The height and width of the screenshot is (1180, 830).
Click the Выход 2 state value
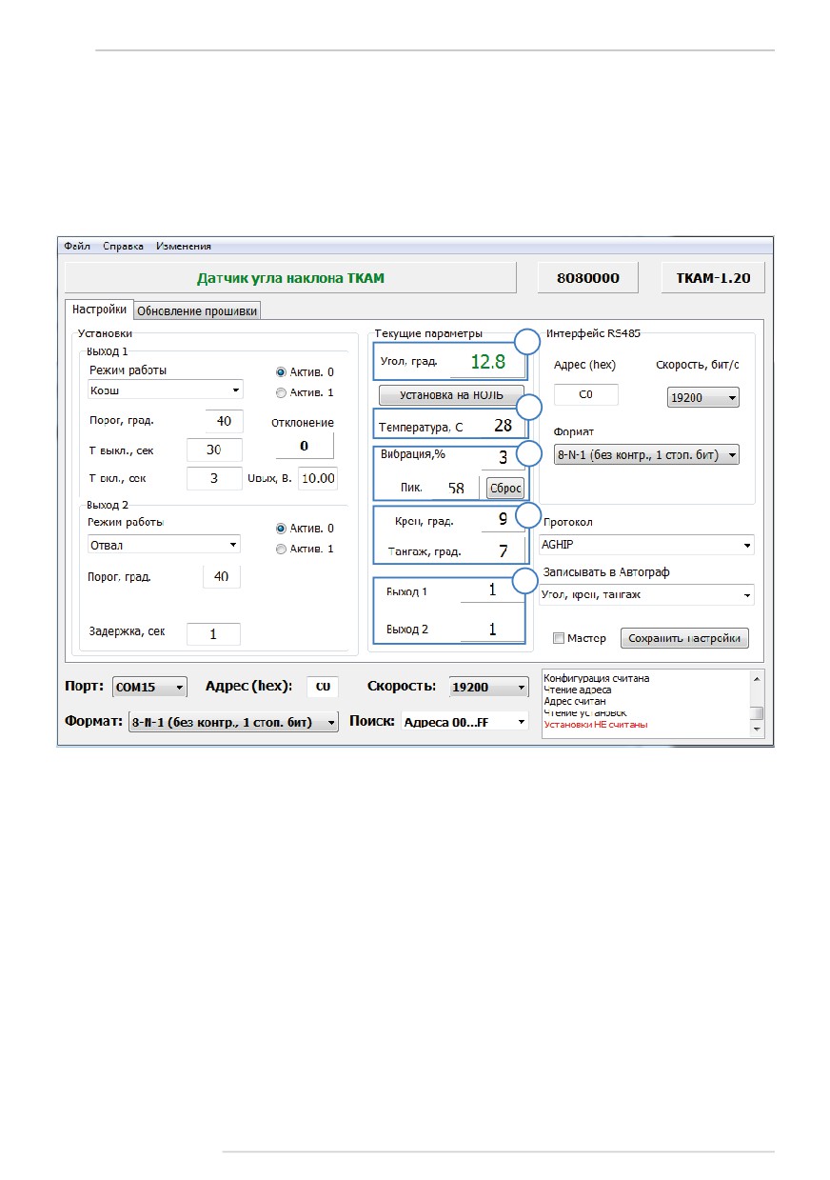point(492,629)
